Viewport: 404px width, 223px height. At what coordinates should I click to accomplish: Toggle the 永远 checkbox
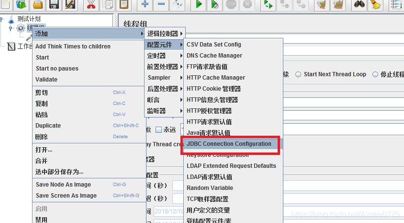(159, 129)
